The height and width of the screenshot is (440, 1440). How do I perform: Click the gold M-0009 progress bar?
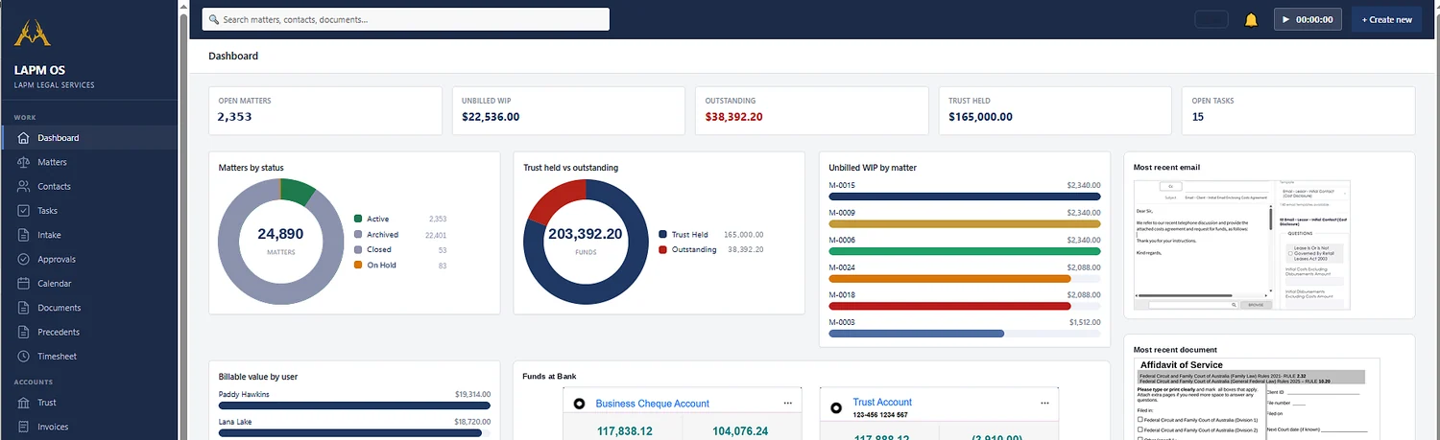click(964, 223)
